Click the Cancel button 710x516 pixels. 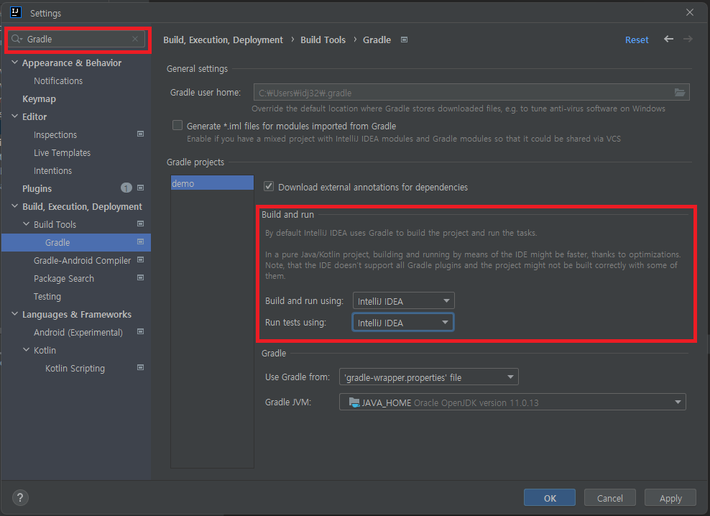pyautogui.click(x=610, y=498)
